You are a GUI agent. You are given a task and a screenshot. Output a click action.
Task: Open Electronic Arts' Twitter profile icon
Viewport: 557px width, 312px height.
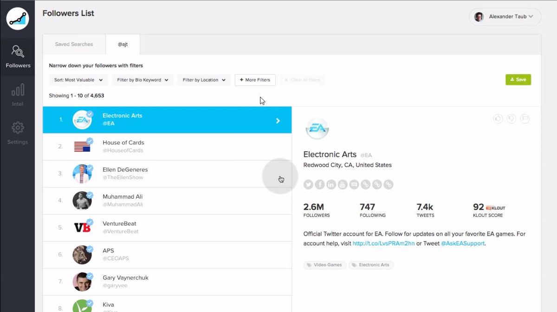click(x=308, y=185)
